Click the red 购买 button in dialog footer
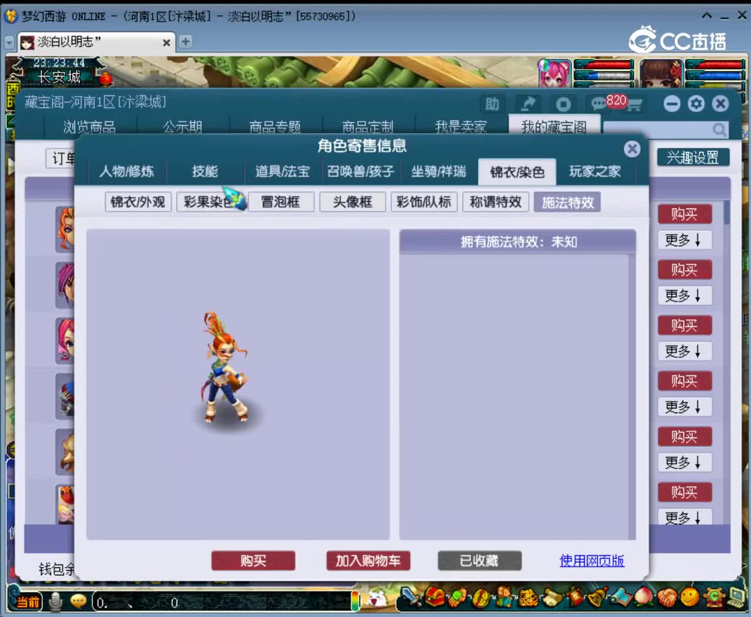The width and height of the screenshot is (751, 617). coord(253,561)
